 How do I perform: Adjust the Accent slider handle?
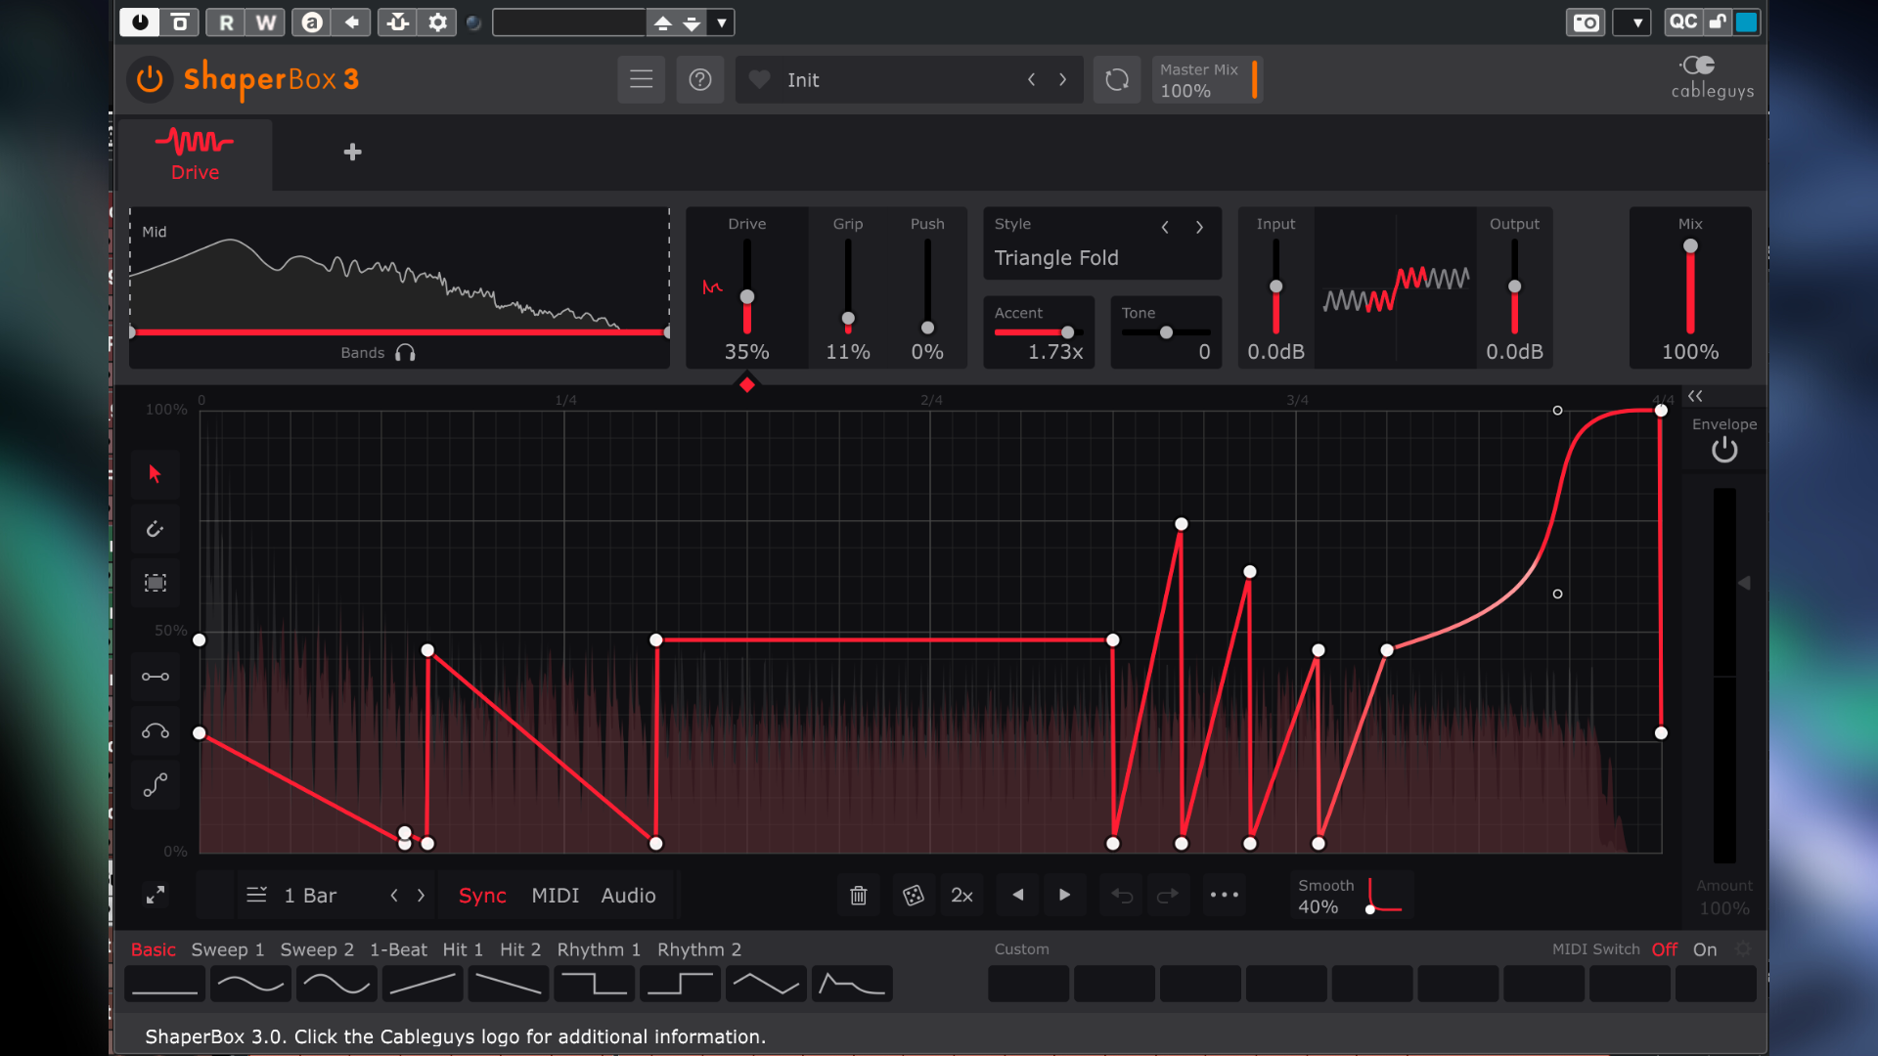click(1067, 332)
